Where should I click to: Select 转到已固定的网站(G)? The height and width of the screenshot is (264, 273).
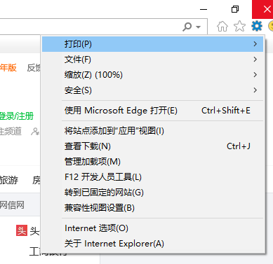(x=152, y=193)
